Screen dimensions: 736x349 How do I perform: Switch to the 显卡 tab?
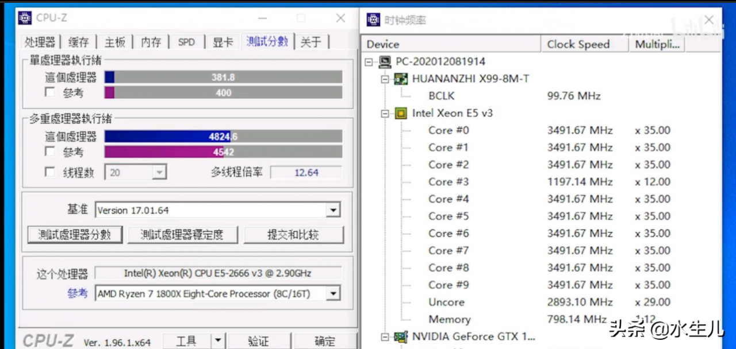tap(223, 42)
